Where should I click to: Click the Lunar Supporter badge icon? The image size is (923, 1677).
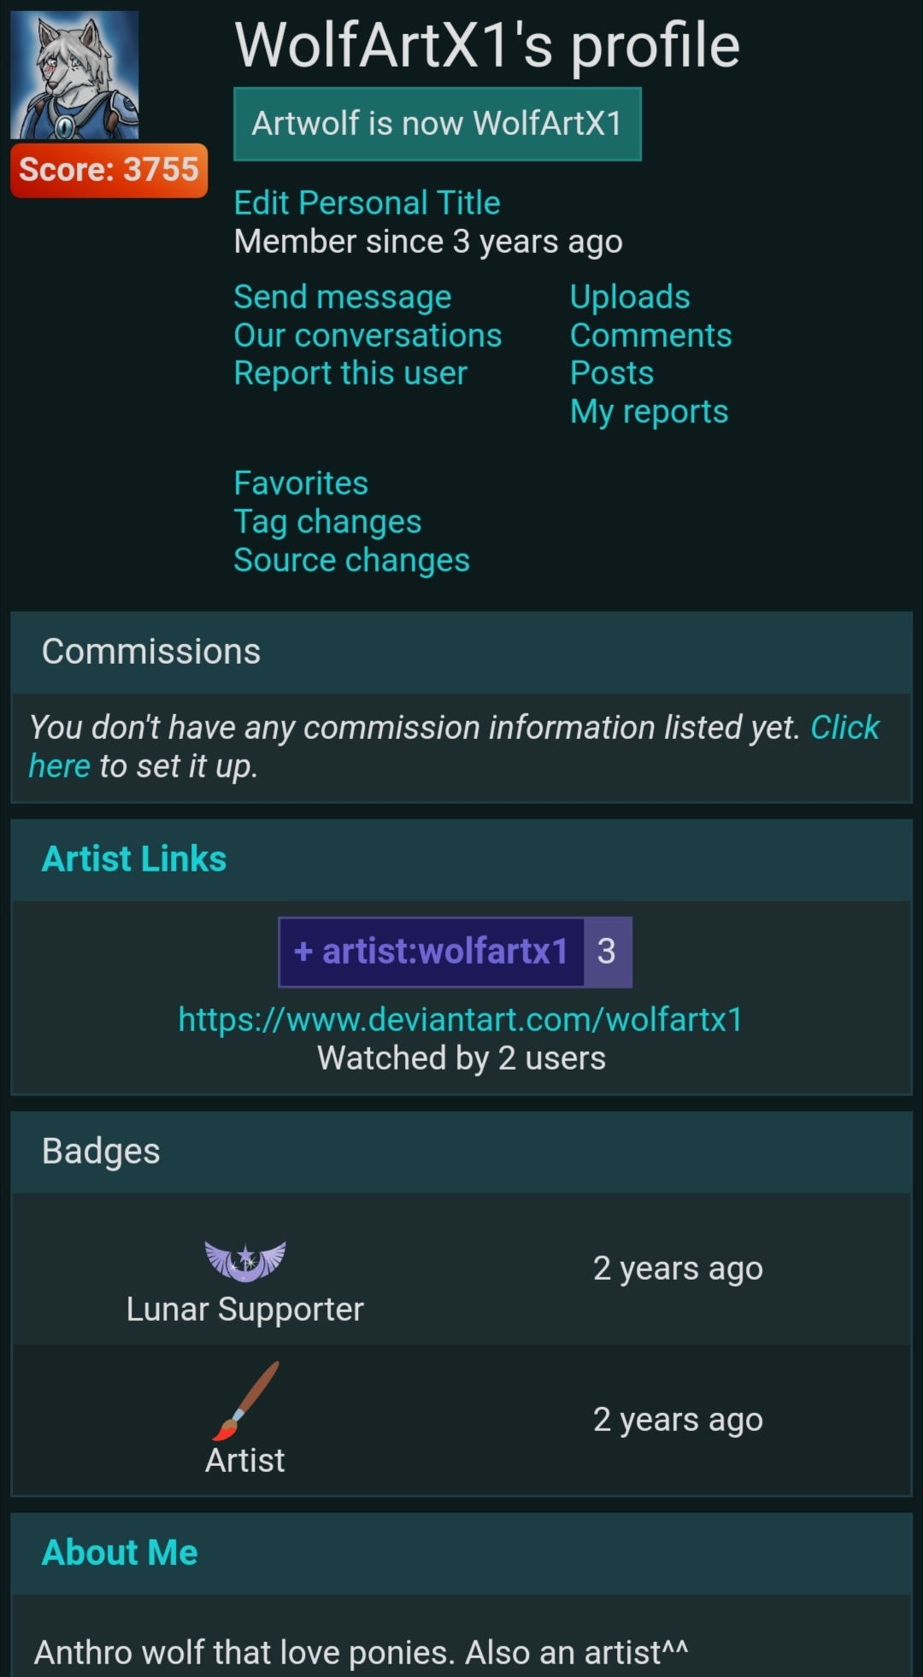[245, 1261]
